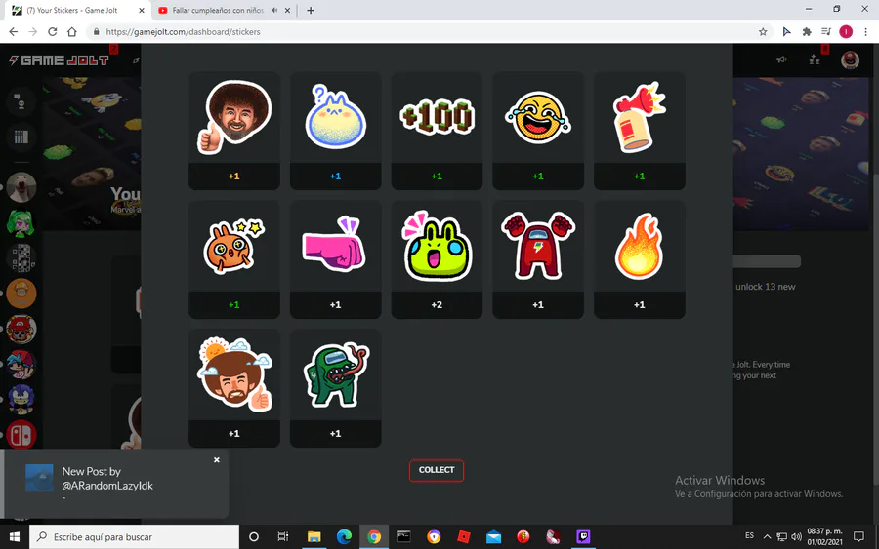Open the red-capped character community icon
This screenshot has width=879, height=549.
click(x=21, y=329)
